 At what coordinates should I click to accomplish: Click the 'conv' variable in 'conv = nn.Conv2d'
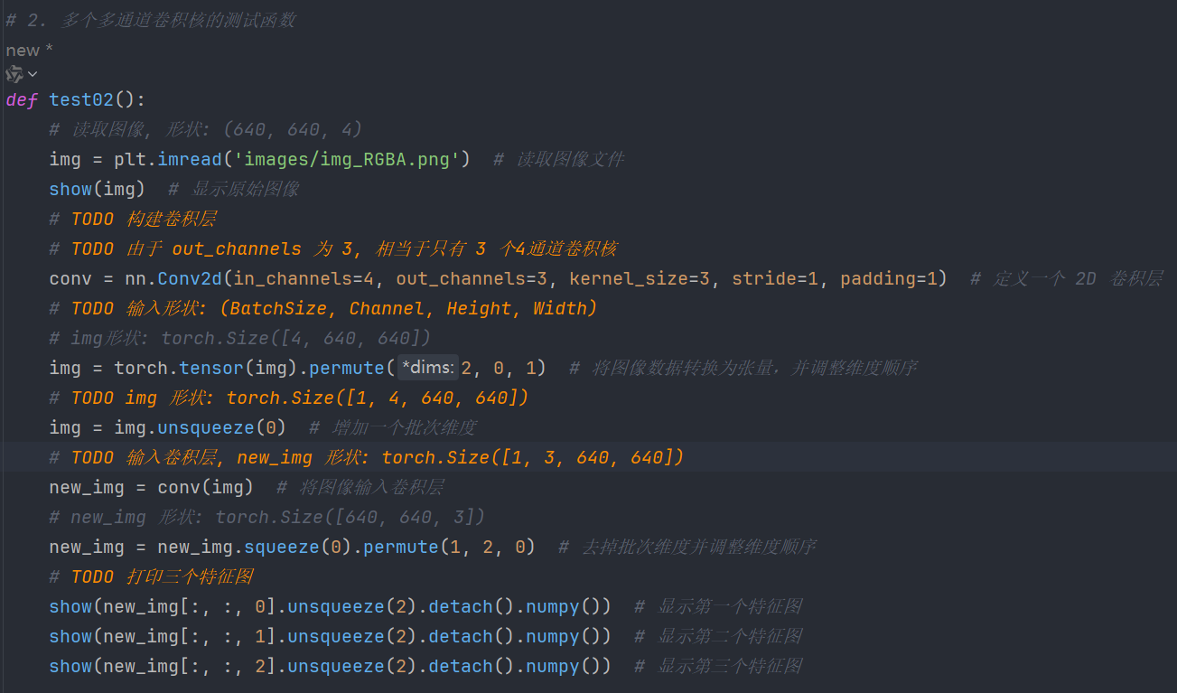tap(70, 278)
